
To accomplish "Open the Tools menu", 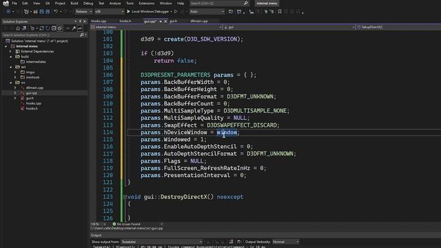I will (130, 3).
